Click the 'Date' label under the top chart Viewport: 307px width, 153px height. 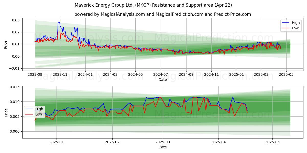pyautogui.click(x=163, y=80)
